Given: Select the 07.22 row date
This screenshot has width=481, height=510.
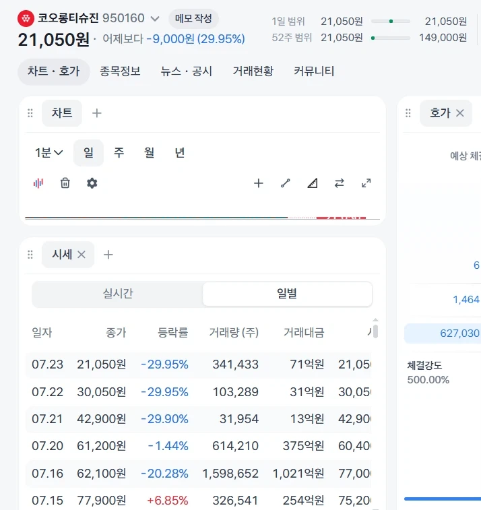Looking at the screenshot, I should pyautogui.click(x=47, y=392).
